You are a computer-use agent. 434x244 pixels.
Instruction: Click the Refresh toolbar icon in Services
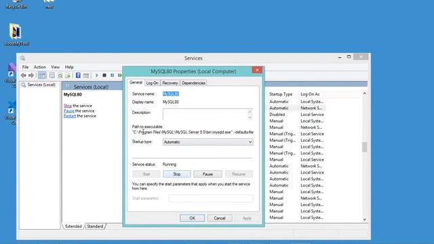click(60, 75)
